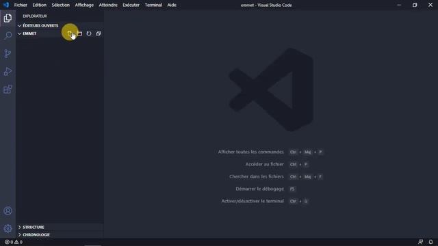
Task: Close the VS Code window
Action: [430, 5]
